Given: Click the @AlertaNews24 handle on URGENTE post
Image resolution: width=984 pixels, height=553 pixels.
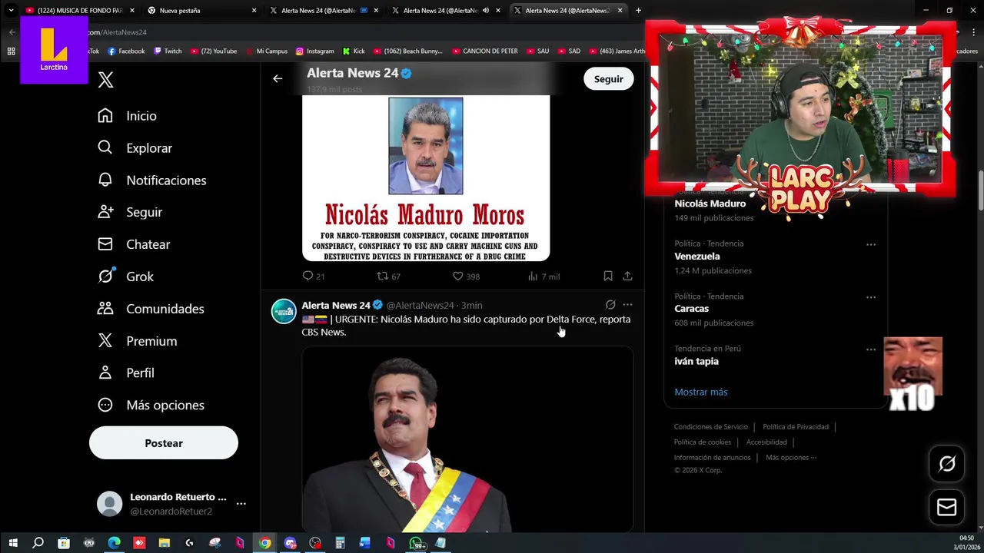Looking at the screenshot, I should pyautogui.click(x=420, y=306).
